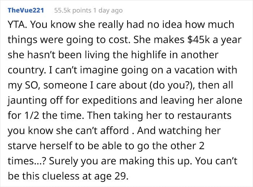The image size is (253, 187).
Task: Click the "YTA." verdict at comment start
Action: click(x=16, y=25)
